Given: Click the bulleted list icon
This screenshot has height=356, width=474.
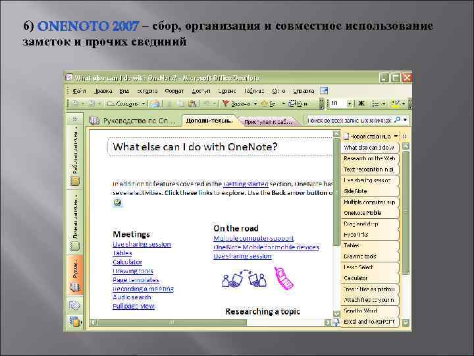Looking at the screenshot, I should point(375,104).
